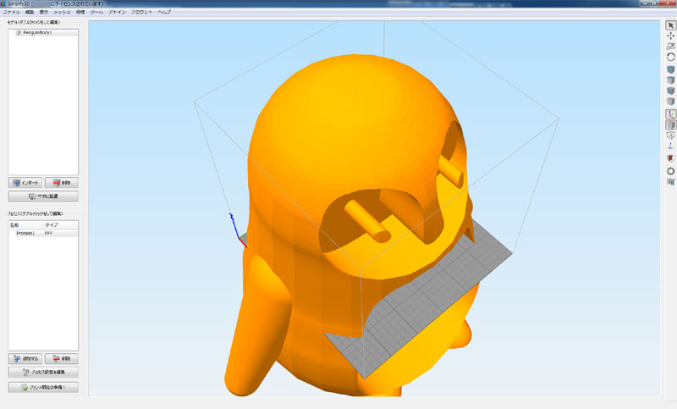Open the ファイル menu

click(12, 13)
